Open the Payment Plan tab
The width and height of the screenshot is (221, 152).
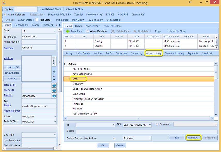tap(93, 26)
